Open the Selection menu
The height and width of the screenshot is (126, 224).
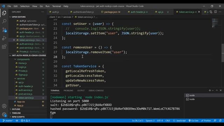coord(25,6)
